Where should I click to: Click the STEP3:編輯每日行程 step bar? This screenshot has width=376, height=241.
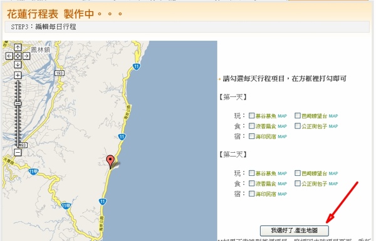[x=187, y=26]
